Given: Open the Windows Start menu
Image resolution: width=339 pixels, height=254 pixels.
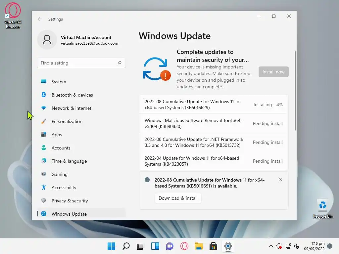Looking at the screenshot, I should pyautogui.click(x=111, y=246).
